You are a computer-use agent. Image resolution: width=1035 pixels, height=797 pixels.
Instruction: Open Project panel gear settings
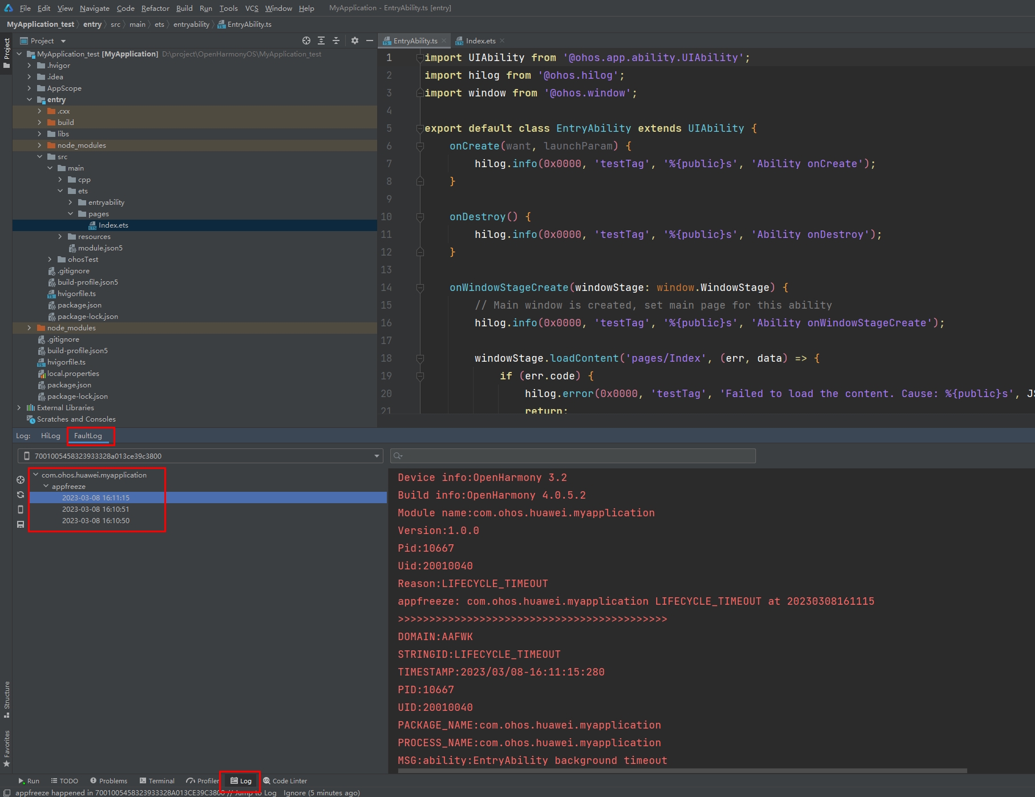pos(355,41)
